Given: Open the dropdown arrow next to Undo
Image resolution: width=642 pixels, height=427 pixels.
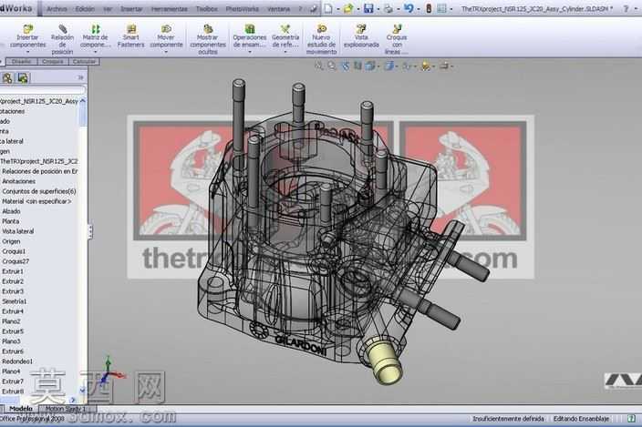Looking at the screenshot, I should (418, 9).
